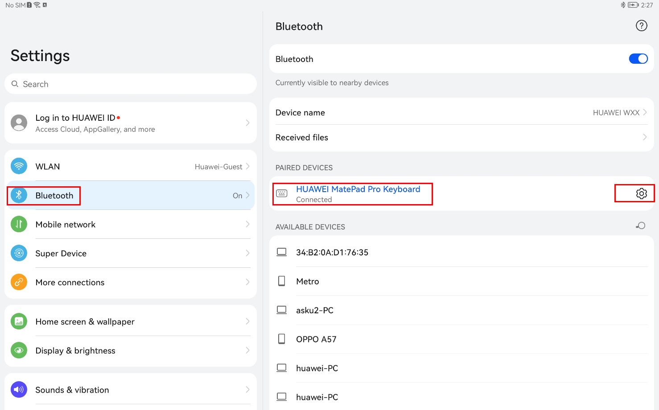The height and width of the screenshot is (410, 659).
Task: Click Home screen & wallpaper icon
Action: tap(19, 321)
